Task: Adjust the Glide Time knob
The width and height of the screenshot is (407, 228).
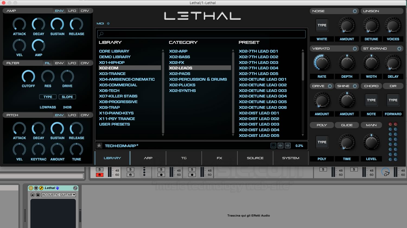Action: tap(347, 143)
